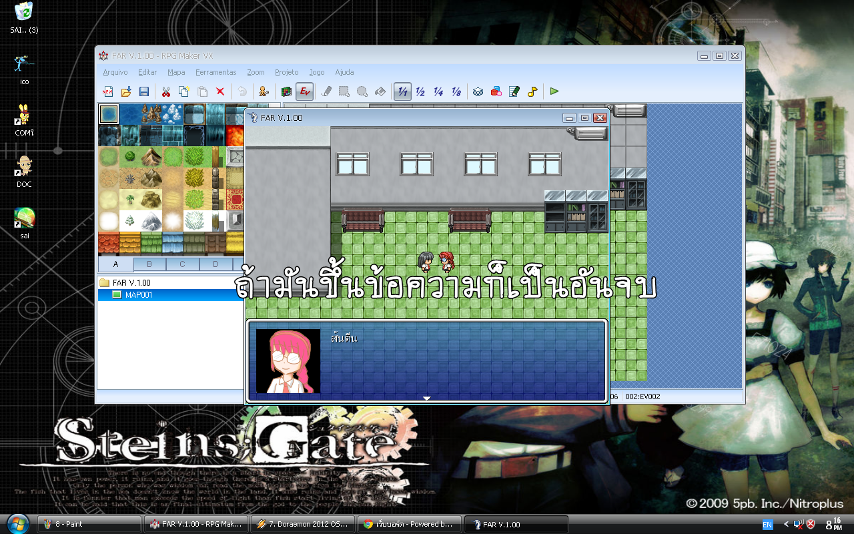Image resolution: width=854 pixels, height=534 pixels.
Task: Open the Recycle Bin desktop icon
Action: point(25,19)
